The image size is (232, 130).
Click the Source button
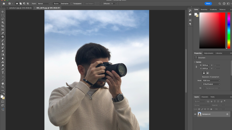(56, 4)
